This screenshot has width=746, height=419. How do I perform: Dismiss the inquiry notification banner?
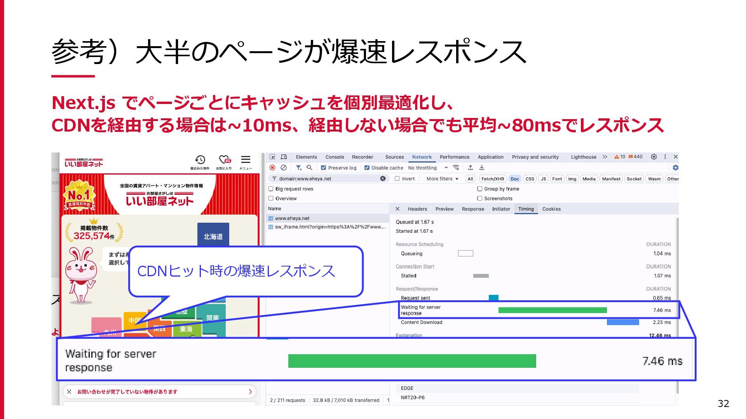click(69, 392)
